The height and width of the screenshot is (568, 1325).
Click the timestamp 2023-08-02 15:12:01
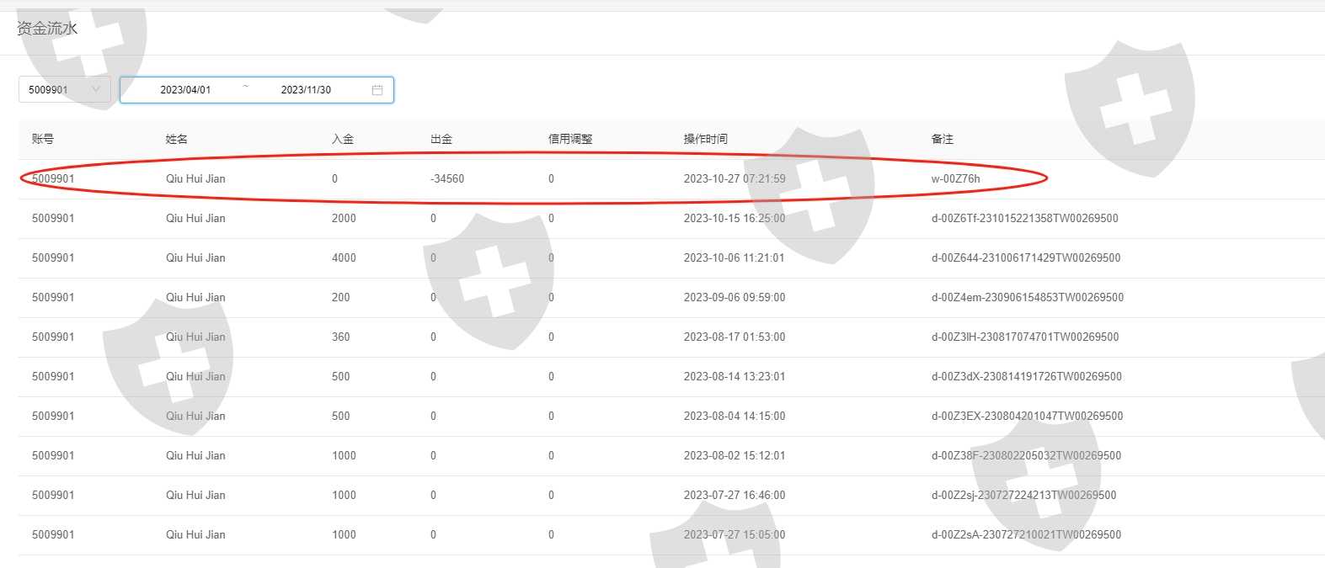click(x=734, y=455)
